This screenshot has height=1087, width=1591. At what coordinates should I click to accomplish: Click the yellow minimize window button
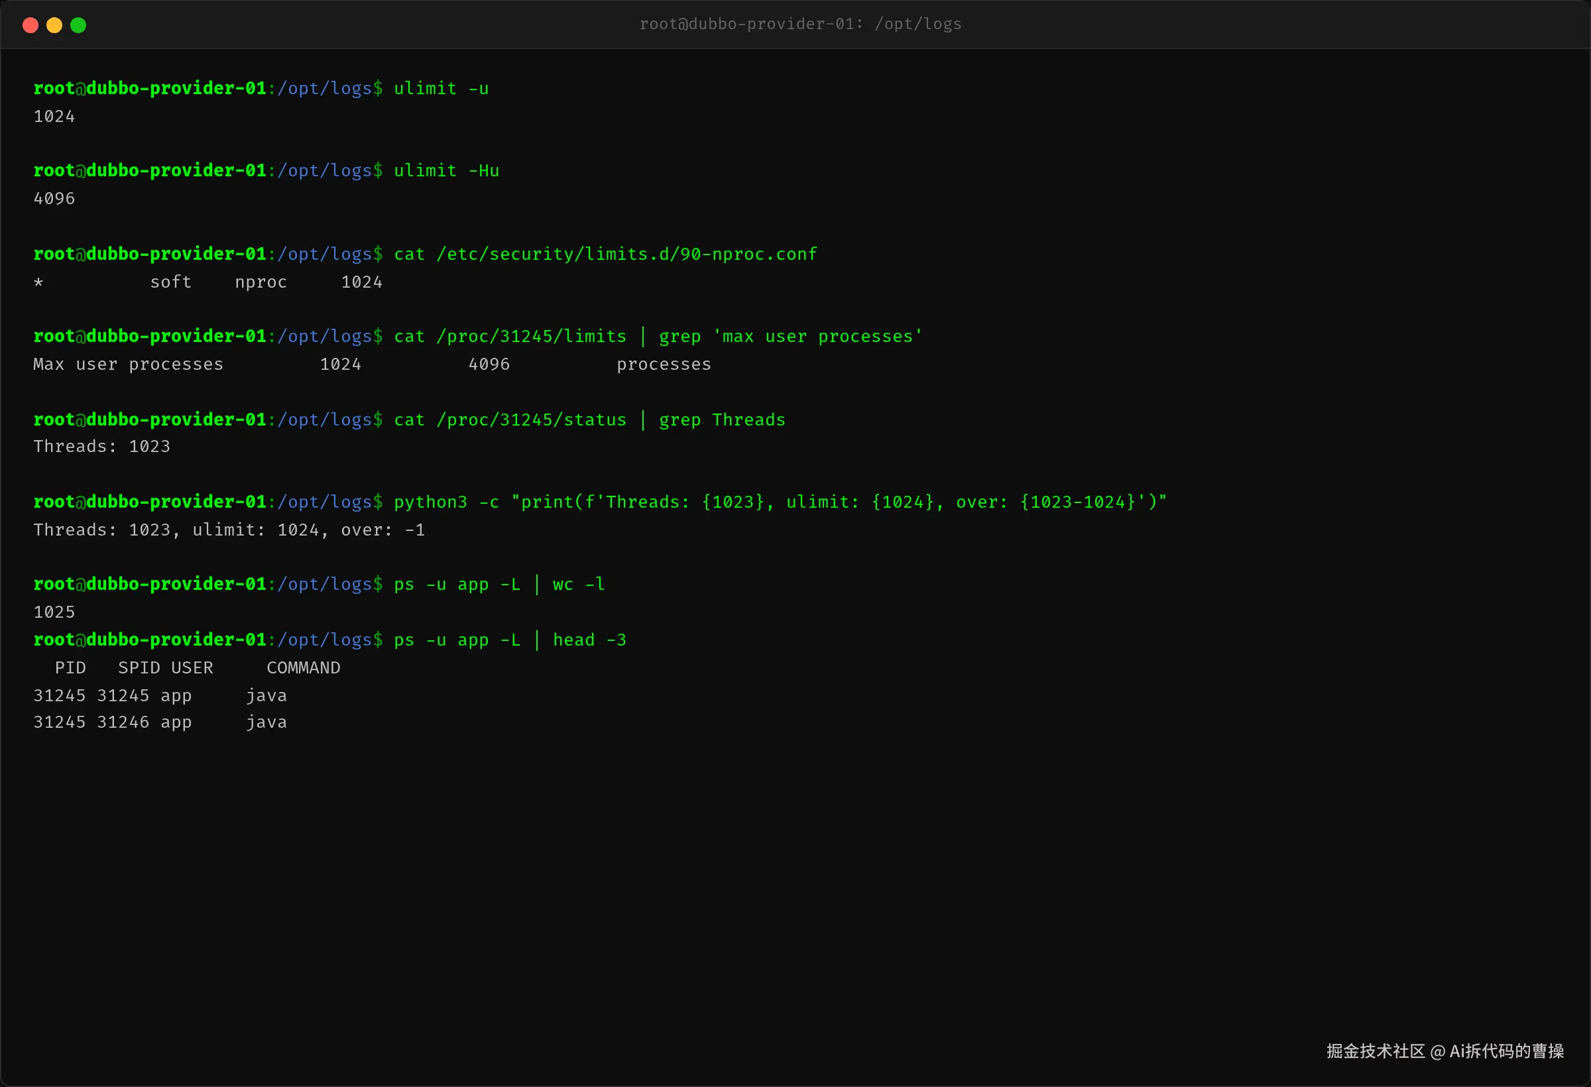pos(54,25)
